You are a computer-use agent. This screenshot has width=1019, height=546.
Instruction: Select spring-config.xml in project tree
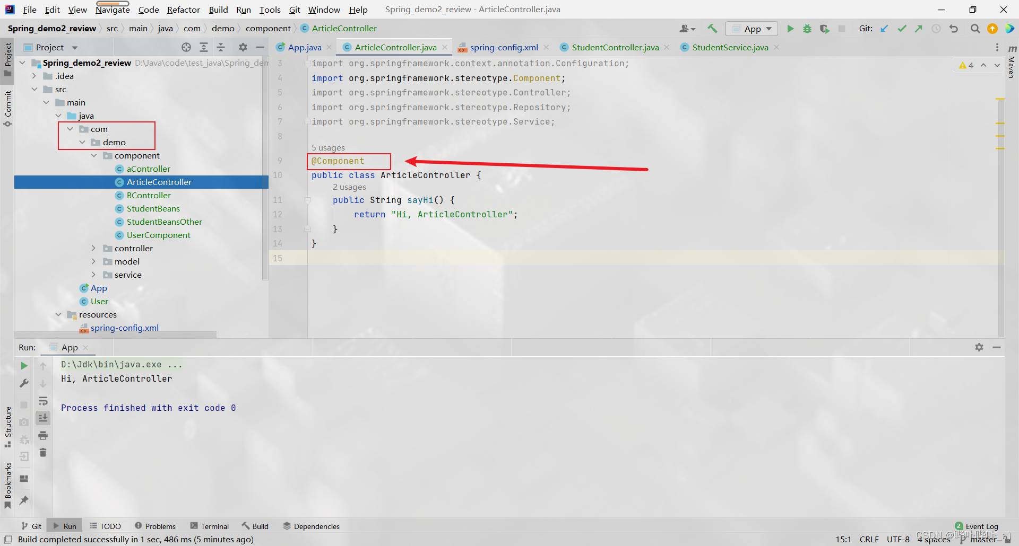124,328
